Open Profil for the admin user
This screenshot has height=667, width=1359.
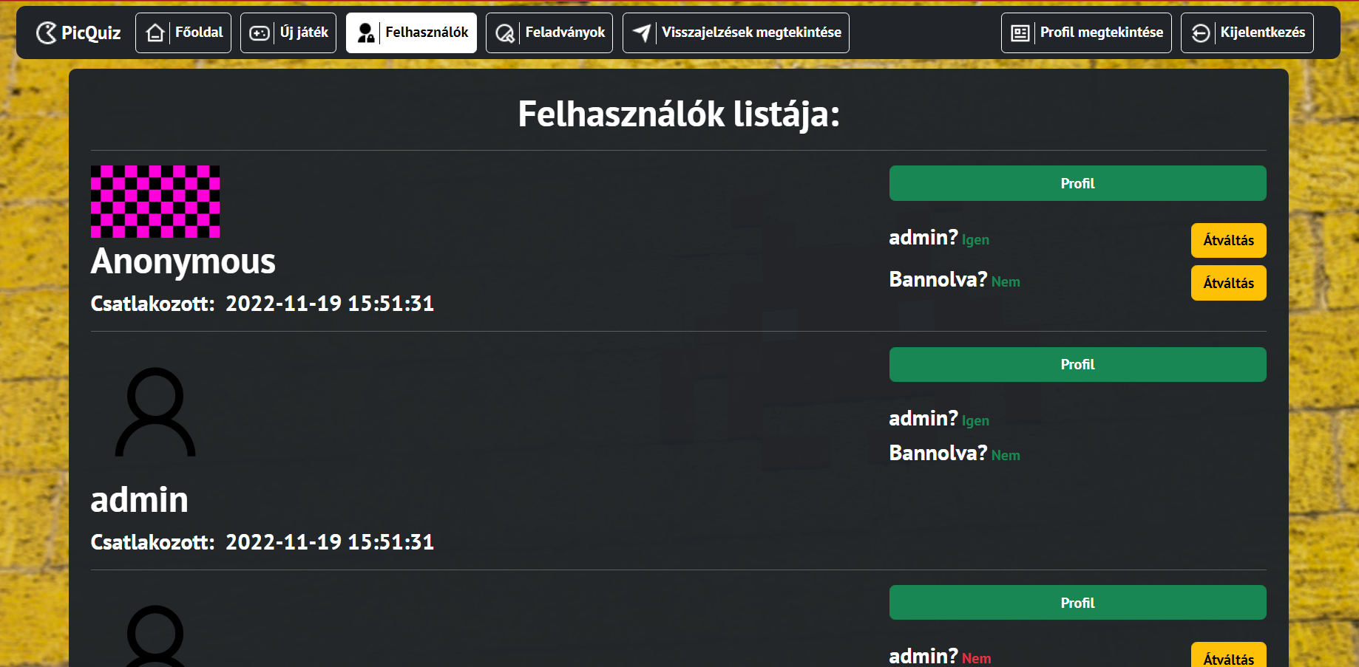1077,364
